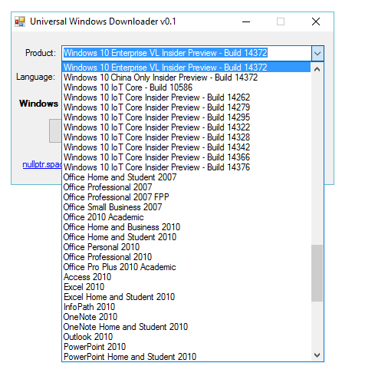Select Office 2010 Academic

point(186,217)
